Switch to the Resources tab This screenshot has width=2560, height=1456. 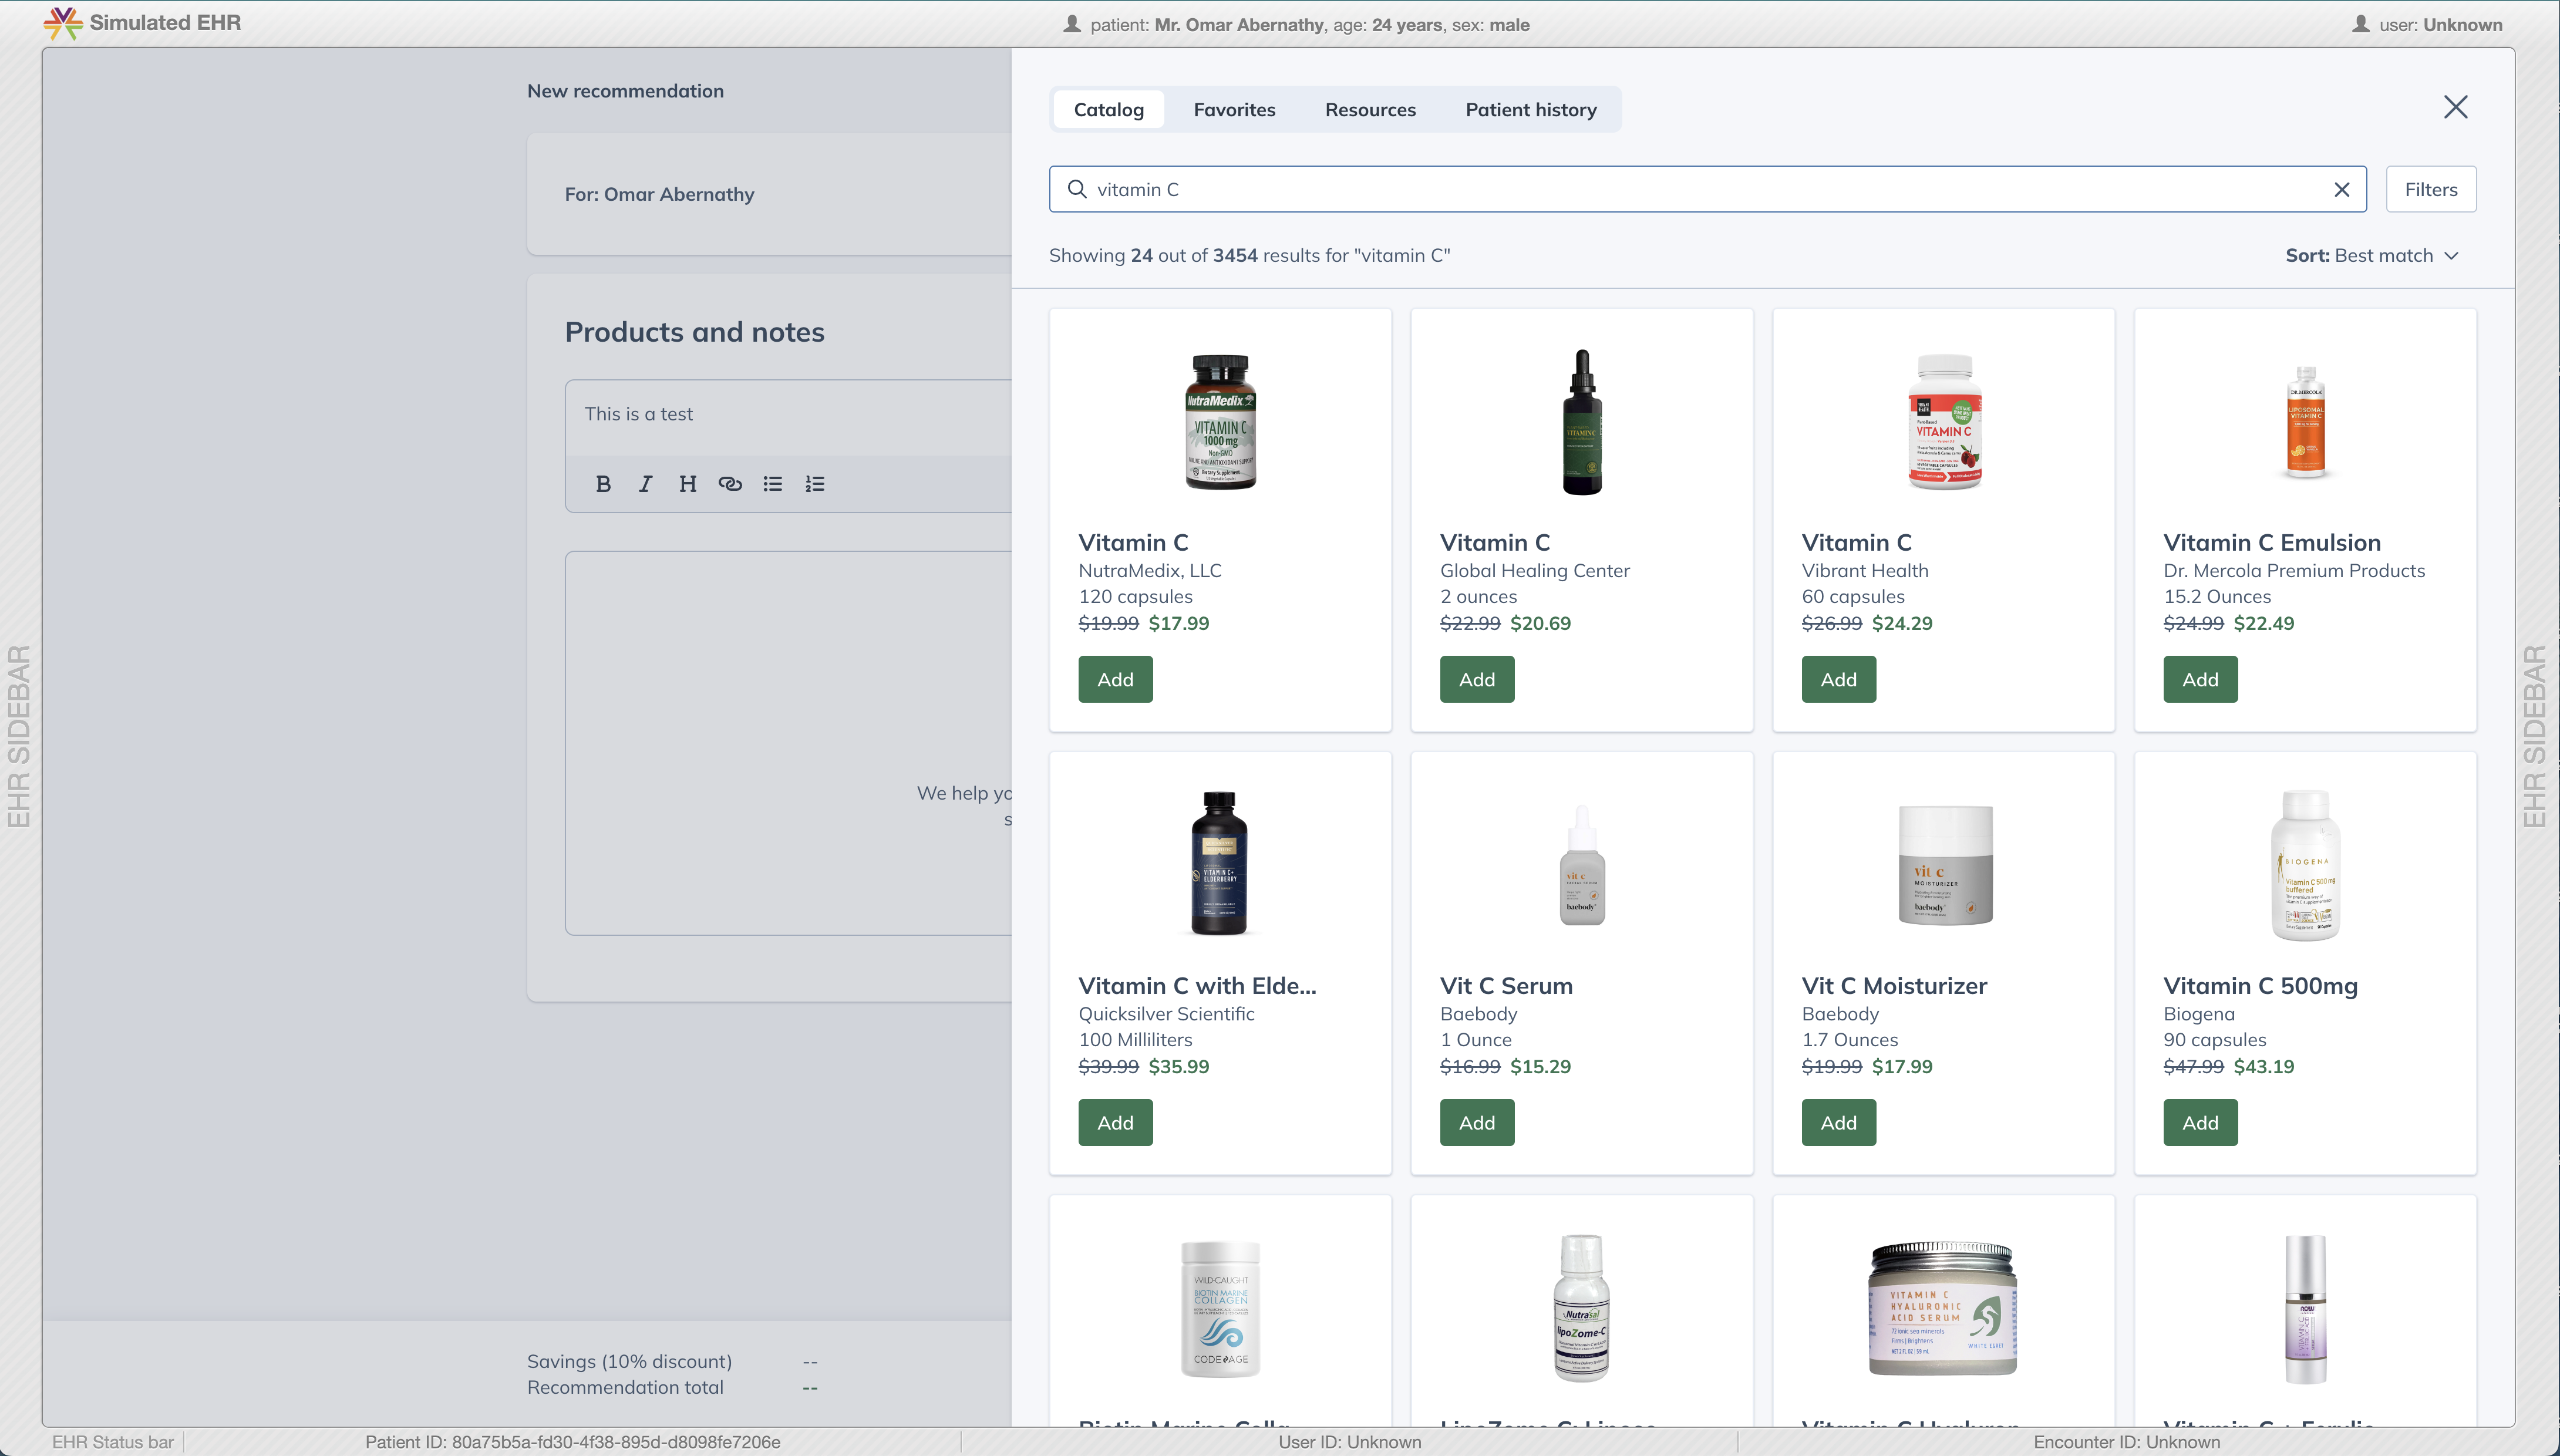pos(1370,109)
